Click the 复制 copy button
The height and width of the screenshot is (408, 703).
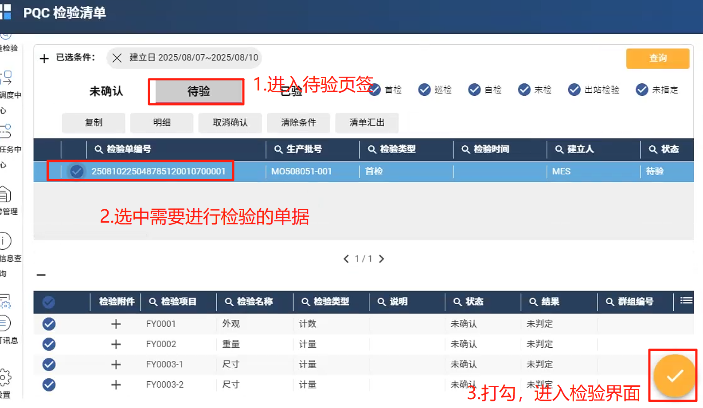(94, 123)
